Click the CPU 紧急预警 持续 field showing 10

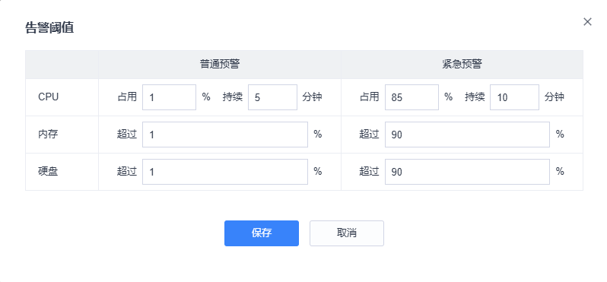514,97
